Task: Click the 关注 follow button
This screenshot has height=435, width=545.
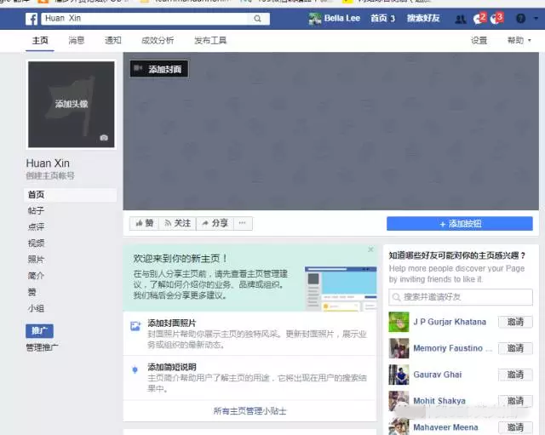Action: [178, 223]
